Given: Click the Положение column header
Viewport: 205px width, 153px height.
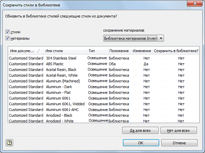Looking at the screenshot, I should [x=119, y=51].
